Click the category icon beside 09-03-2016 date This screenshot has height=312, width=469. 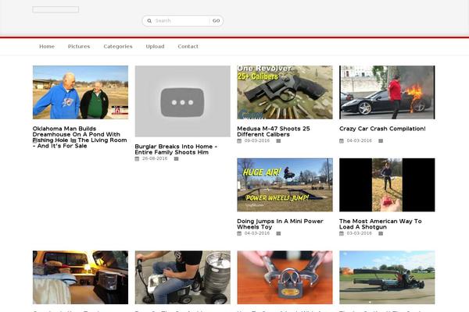(x=278, y=141)
